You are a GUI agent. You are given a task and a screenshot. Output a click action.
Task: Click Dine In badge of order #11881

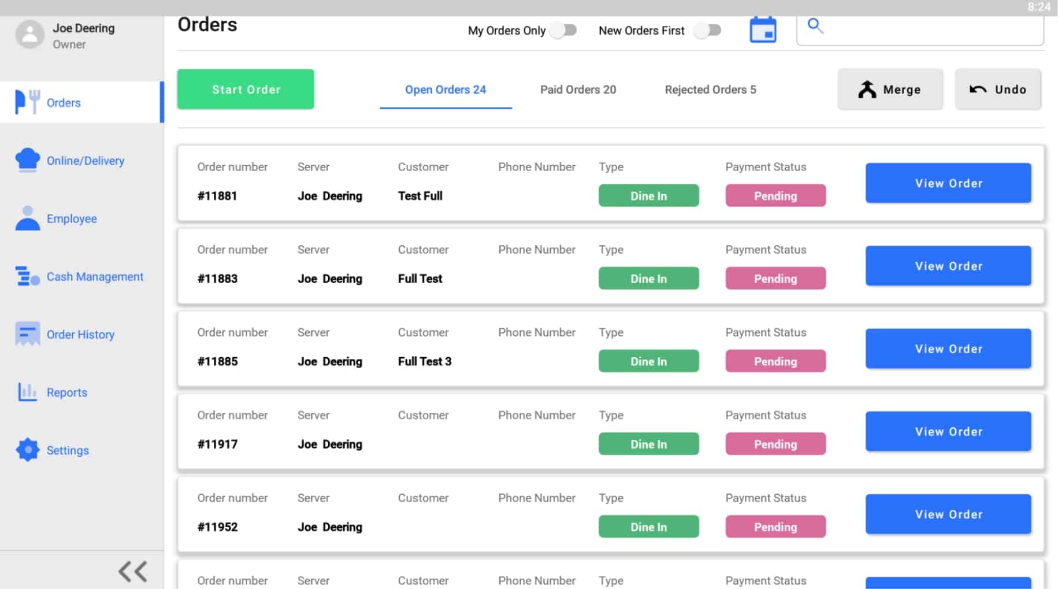[x=648, y=195]
